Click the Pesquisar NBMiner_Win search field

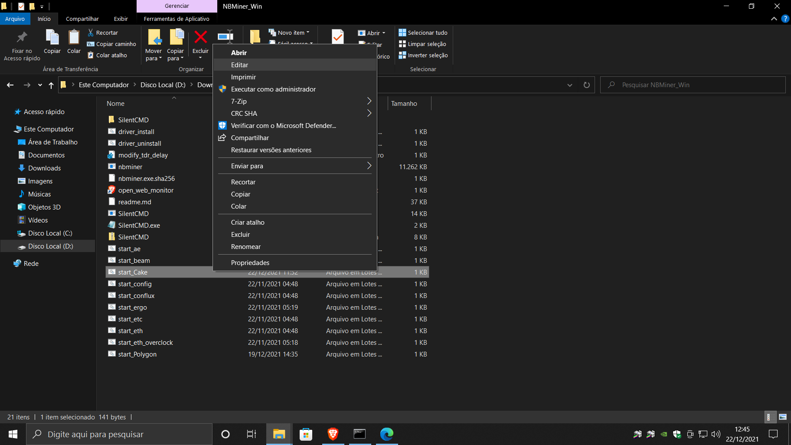coord(693,85)
